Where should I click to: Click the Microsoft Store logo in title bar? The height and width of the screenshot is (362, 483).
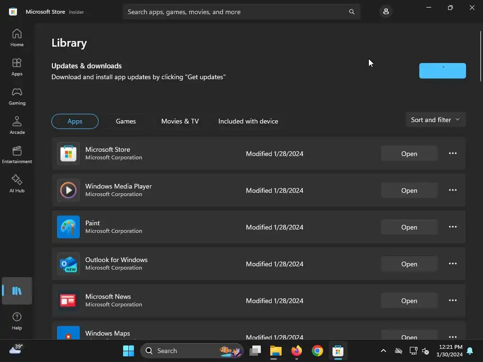click(x=13, y=12)
